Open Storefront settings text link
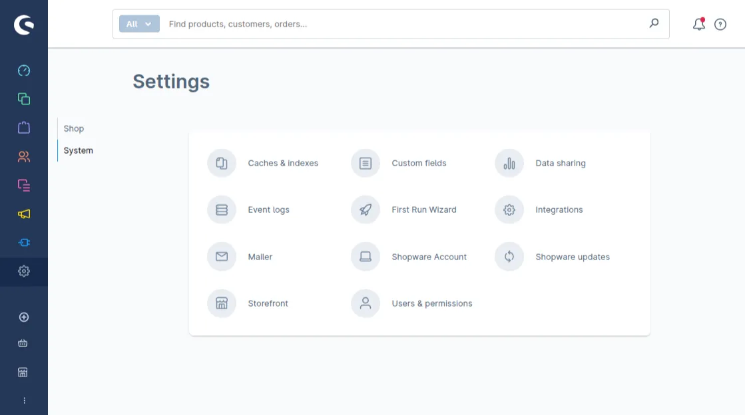Viewport: 745px width, 415px height. (x=268, y=303)
